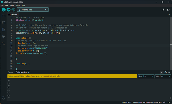Open the Library Manager books icon

click(x=3, y=29)
